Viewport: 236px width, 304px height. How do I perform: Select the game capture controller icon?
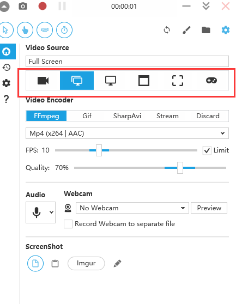click(211, 81)
